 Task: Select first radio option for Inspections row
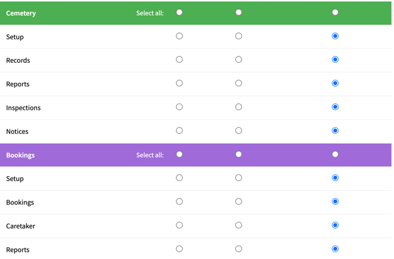[179, 107]
